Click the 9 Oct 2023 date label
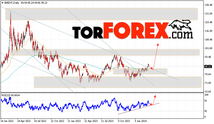 pyautogui.click(x=124, y=121)
